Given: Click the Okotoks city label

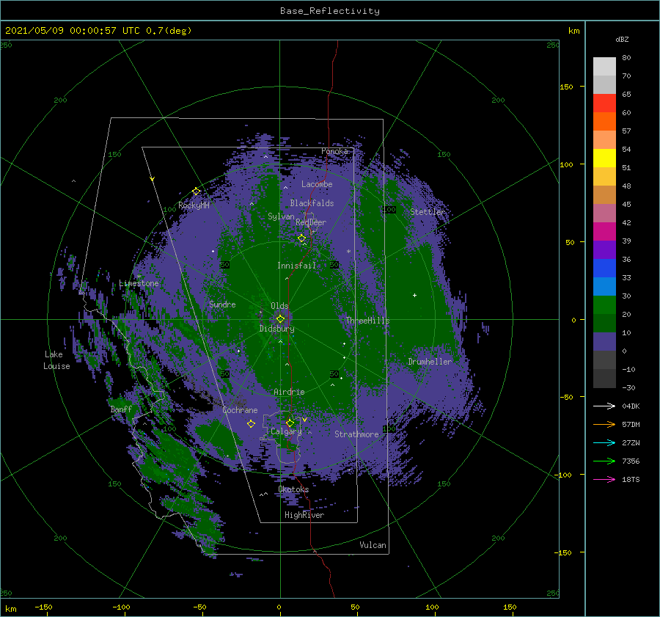Looking at the screenshot, I should (x=293, y=489).
